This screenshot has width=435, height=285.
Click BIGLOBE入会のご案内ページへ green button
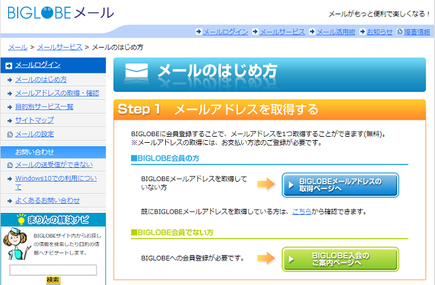[x=341, y=259]
